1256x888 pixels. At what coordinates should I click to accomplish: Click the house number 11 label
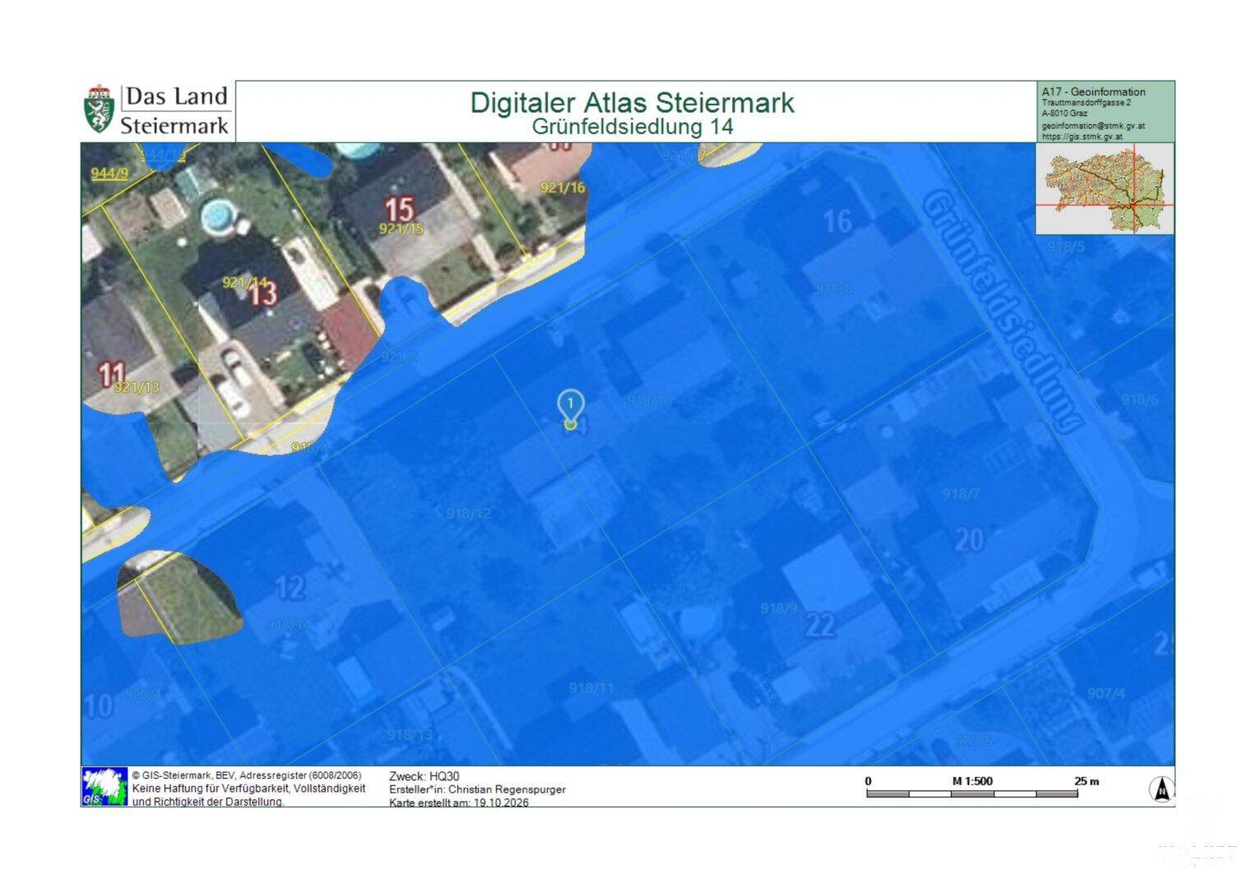point(112,374)
